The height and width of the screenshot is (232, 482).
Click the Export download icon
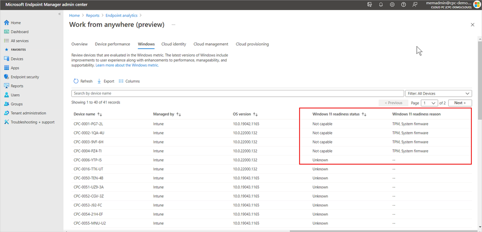tap(99, 81)
